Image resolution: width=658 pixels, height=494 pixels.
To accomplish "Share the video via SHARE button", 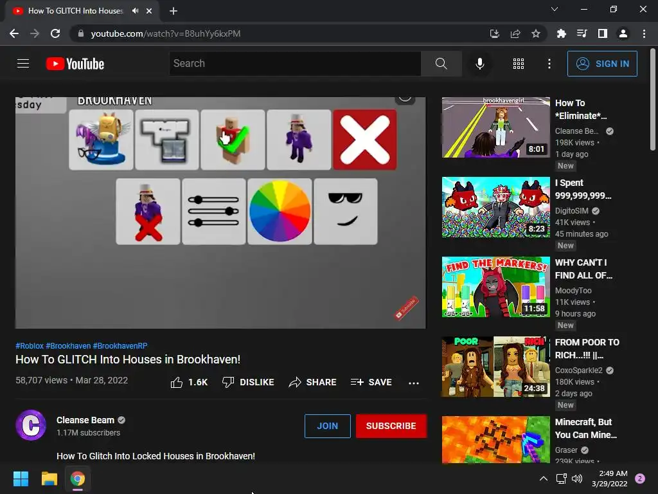I will (x=313, y=382).
